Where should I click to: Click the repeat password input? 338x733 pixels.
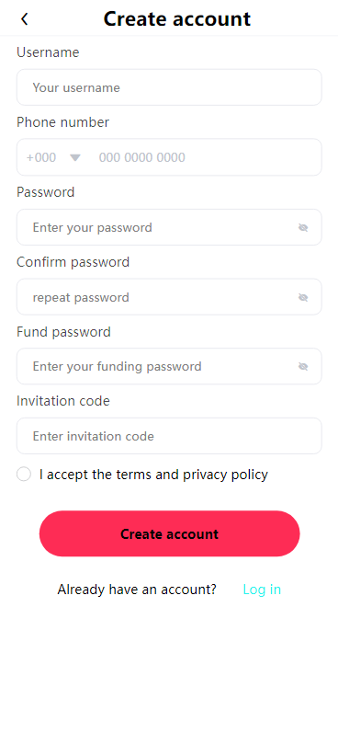[169, 297]
